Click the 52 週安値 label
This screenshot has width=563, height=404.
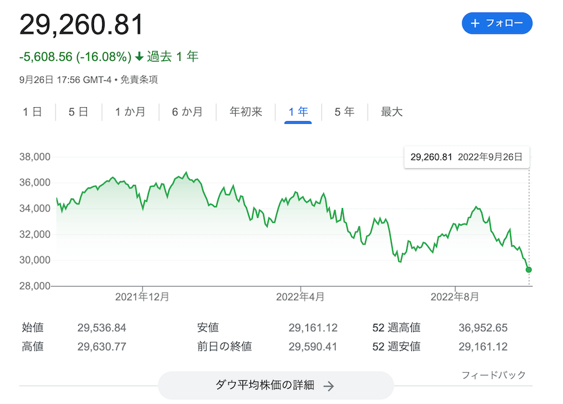pyautogui.click(x=396, y=346)
